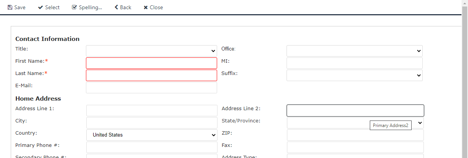Click the E-Mail text field
This screenshot has height=158, width=468.
coord(152,88)
